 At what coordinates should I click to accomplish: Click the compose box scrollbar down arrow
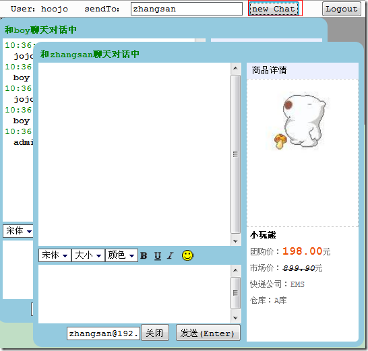tap(236, 318)
